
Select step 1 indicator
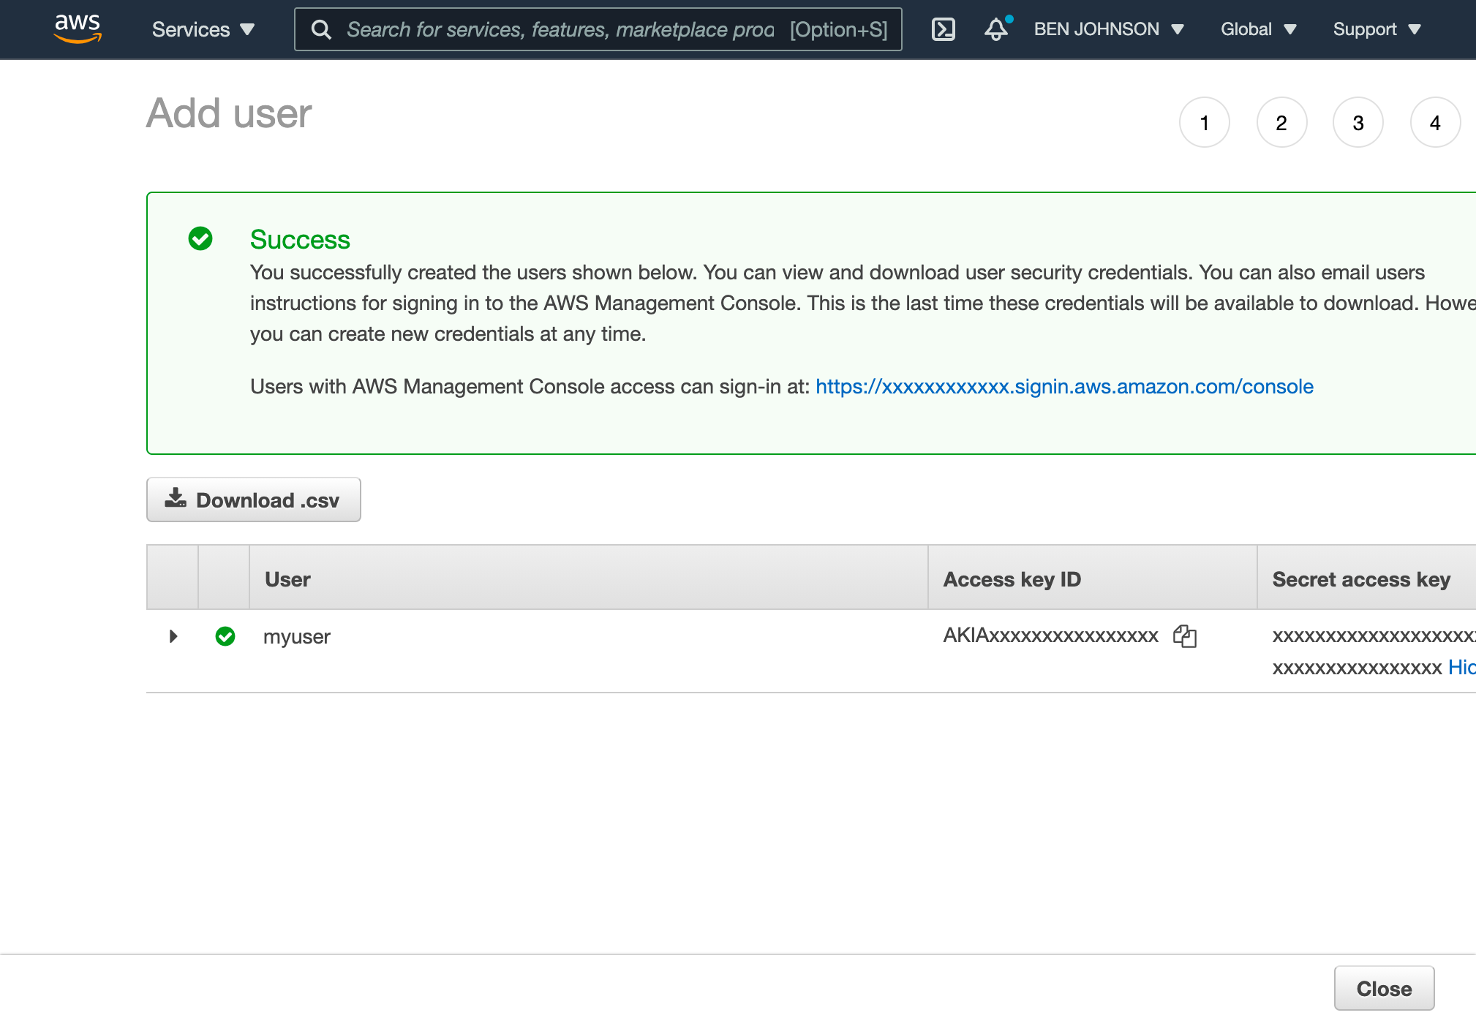(x=1204, y=122)
